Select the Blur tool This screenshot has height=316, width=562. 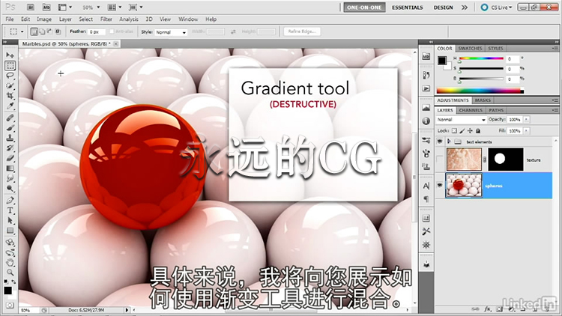click(10, 178)
